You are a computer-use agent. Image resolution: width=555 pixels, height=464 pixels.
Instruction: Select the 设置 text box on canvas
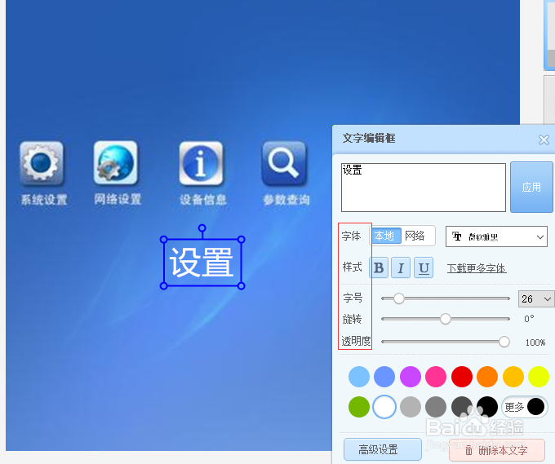tap(202, 263)
